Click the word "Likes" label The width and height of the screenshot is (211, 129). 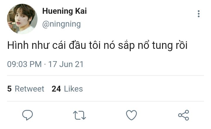pyautogui.click(x=73, y=89)
